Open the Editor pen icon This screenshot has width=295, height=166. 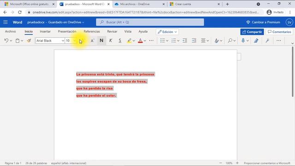[256, 41]
